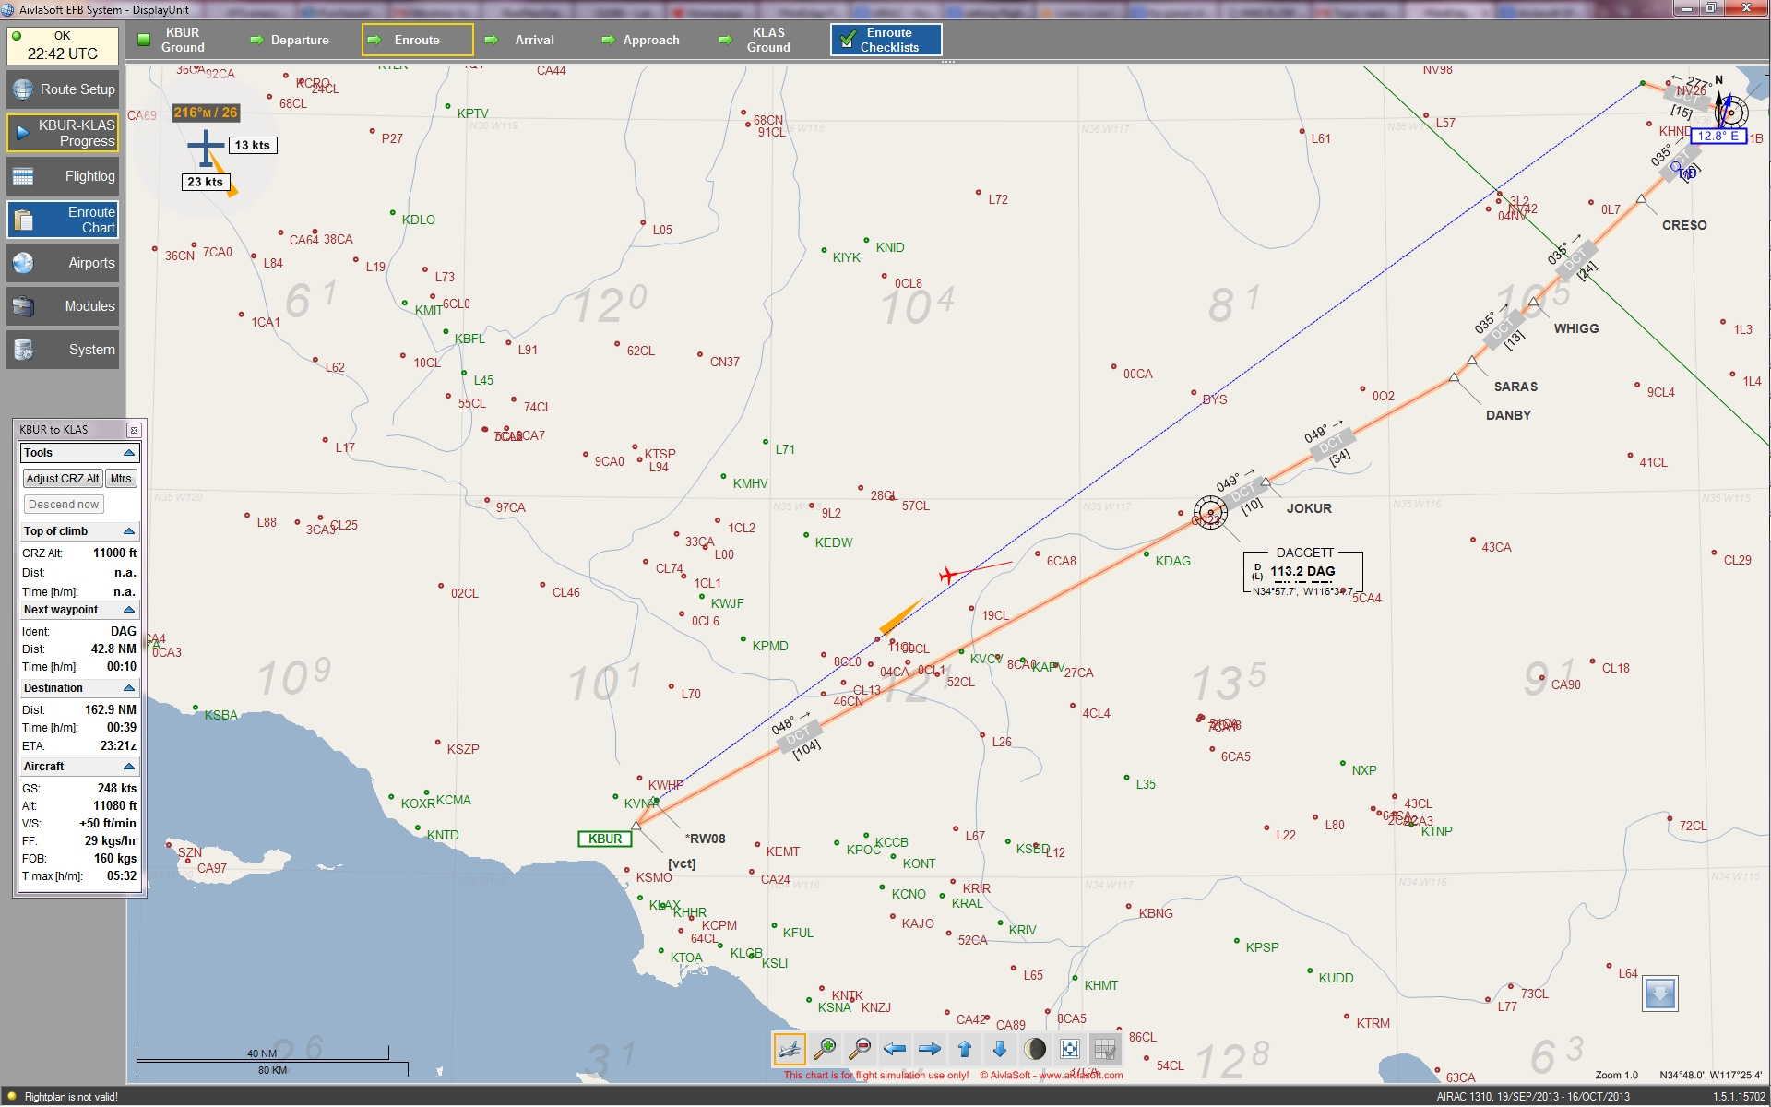
Task: Toggle the Enroute Checklists checkbox tab
Action: click(x=885, y=40)
